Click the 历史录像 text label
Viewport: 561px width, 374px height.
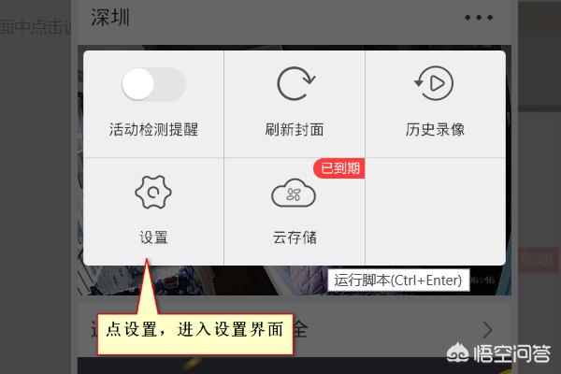[435, 130]
